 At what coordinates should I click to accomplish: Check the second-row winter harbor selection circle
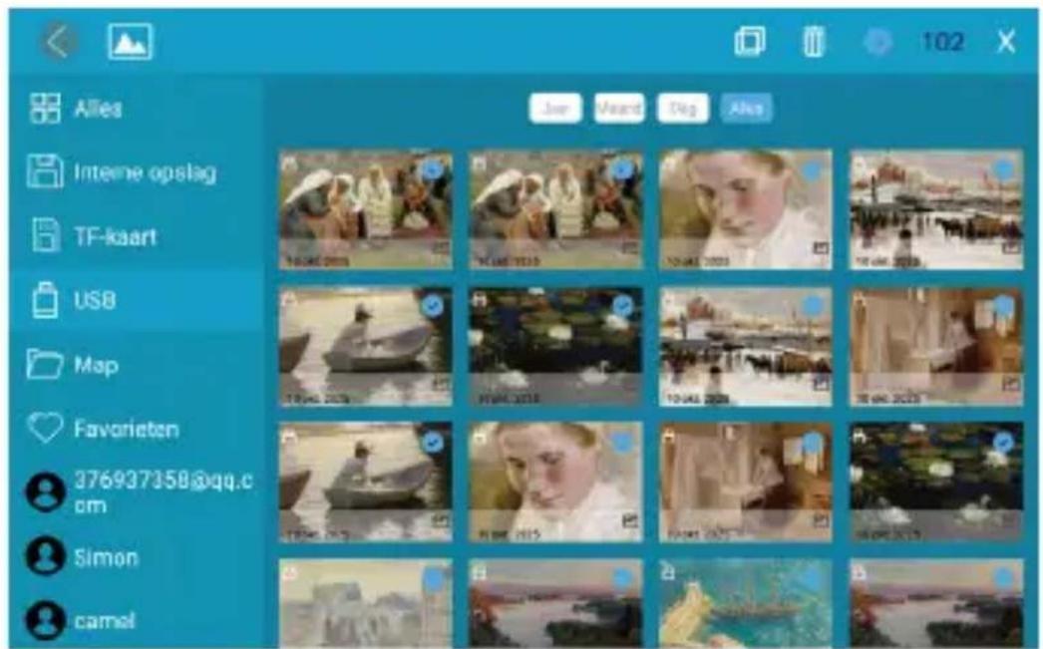click(x=813, y=306)
